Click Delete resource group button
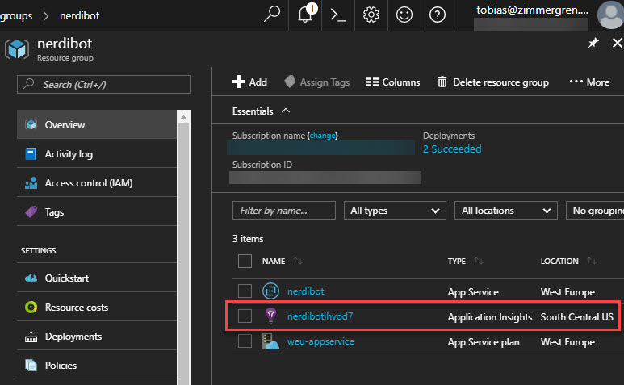Viewport: 624px width, 385px height. point(493,82)
